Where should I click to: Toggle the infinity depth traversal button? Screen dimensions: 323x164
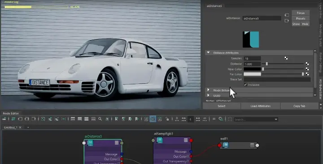click(x=205, y=119)
